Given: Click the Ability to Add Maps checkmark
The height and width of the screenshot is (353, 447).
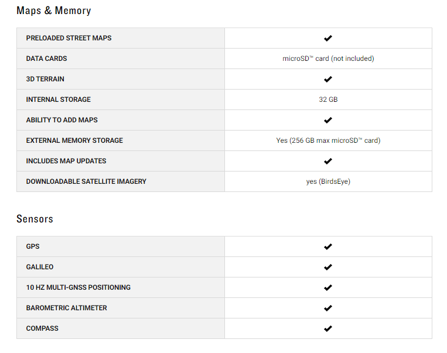Looking at the screenshot, I should click(x=328, y=120).
